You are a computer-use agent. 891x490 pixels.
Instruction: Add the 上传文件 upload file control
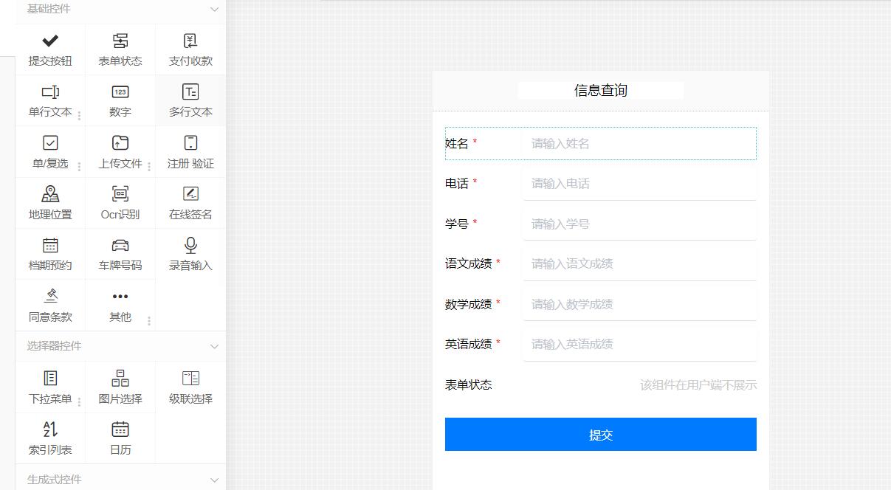[120, 152]
